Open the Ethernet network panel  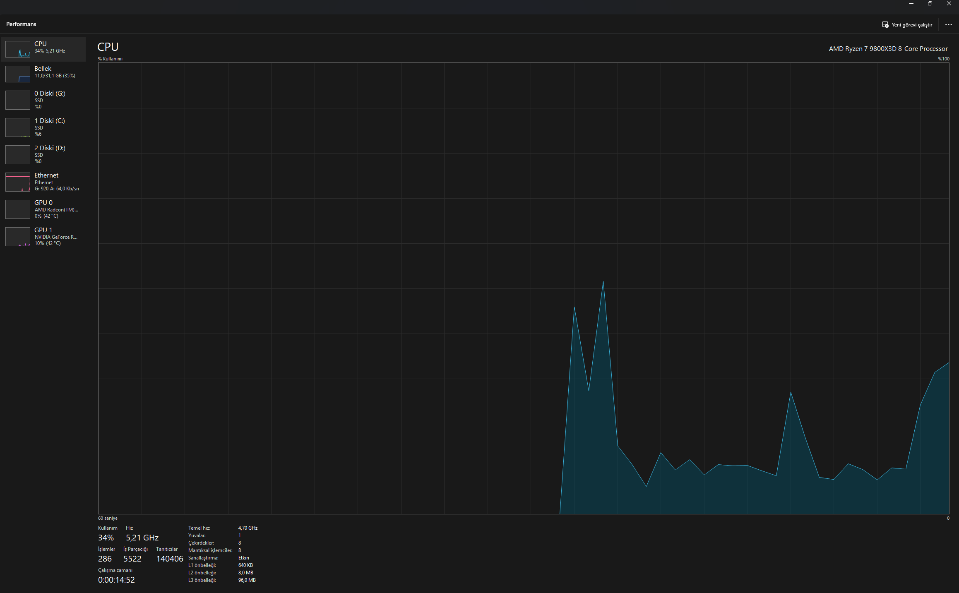tap(43, 182)
